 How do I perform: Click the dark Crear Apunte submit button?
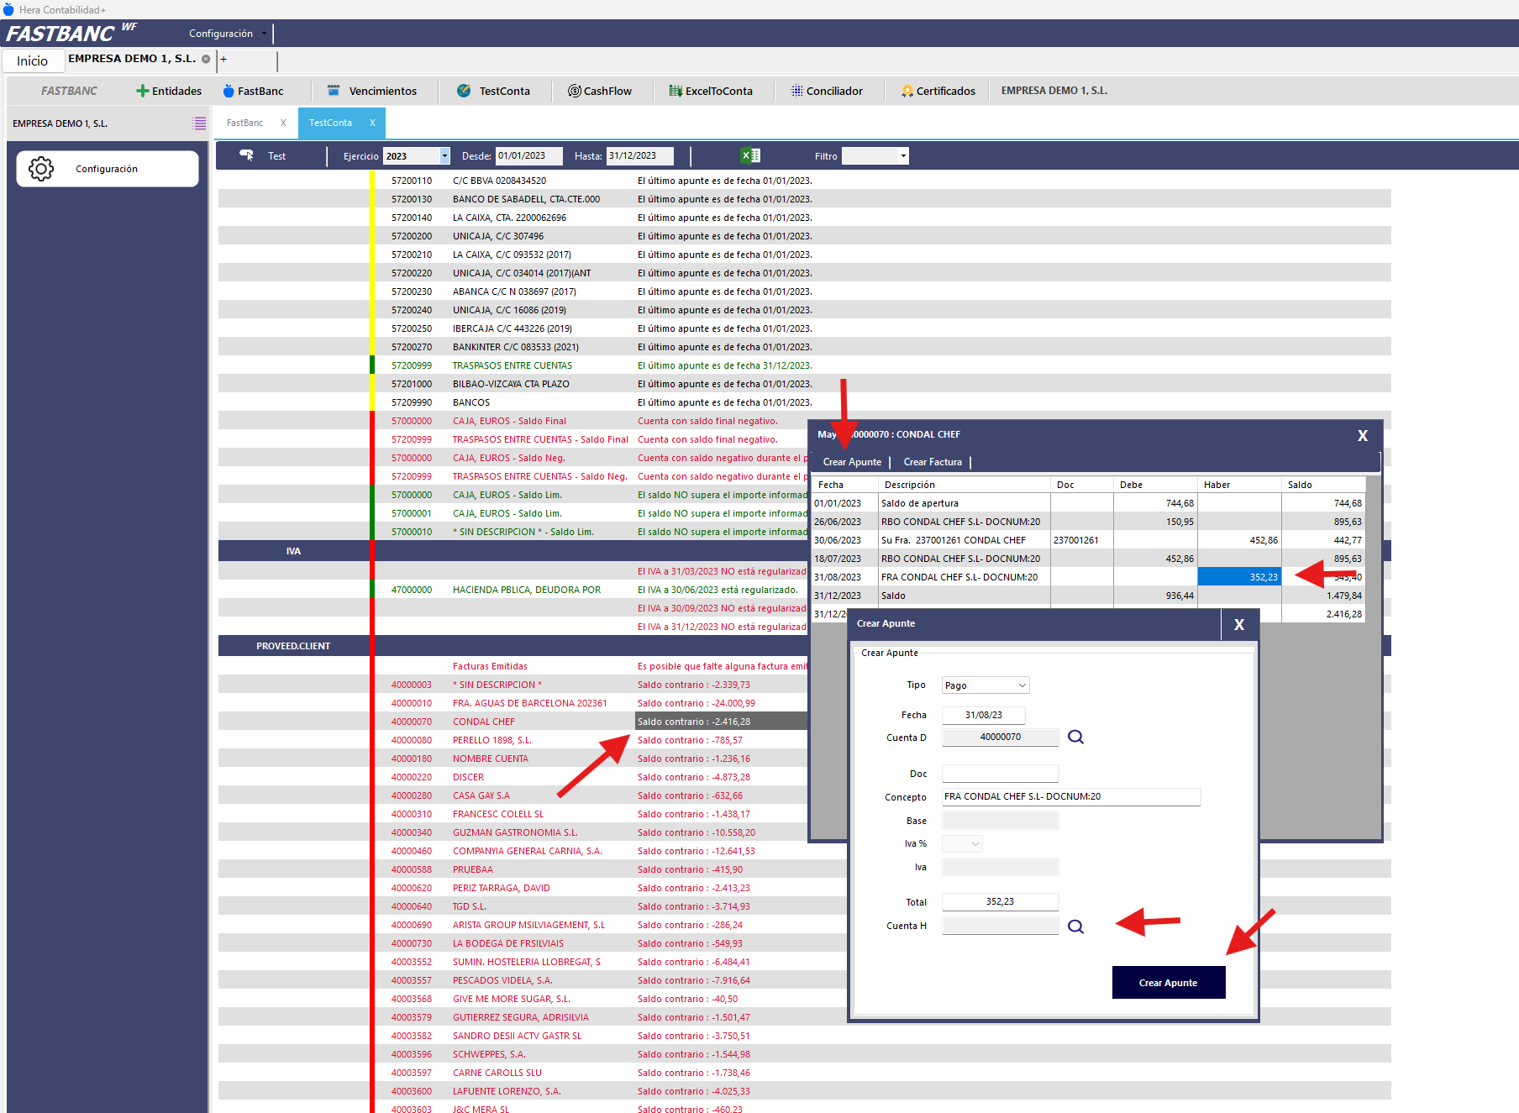pyautogui.click(x=1169, y=983)
